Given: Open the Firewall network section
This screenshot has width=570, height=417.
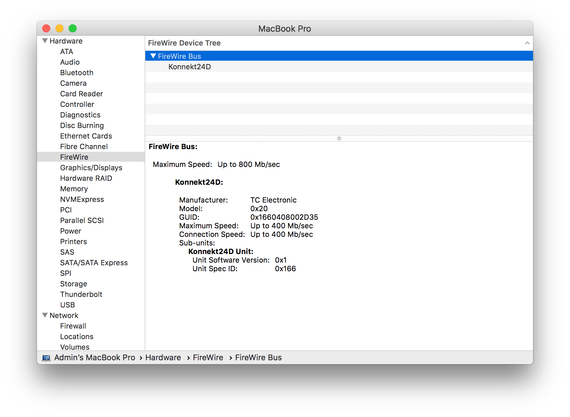Looking at the screenshot, I should pos(73,326).
